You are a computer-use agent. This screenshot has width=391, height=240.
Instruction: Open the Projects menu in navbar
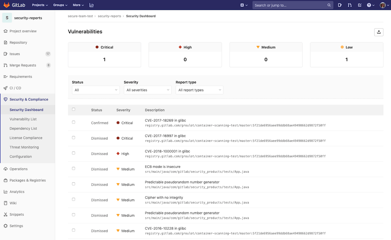[x=40, y=5]
